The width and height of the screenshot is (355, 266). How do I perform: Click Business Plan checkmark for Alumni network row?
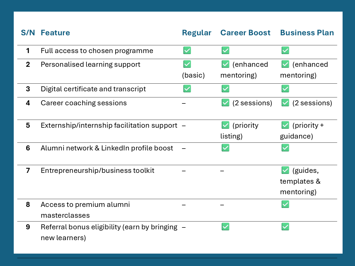pyautogui.click(x=285, y=148)
